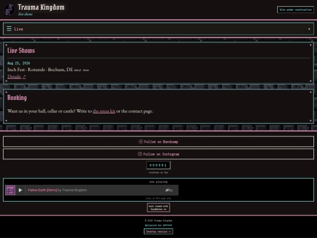Click the Trauma Kingdom site title
Screen dimensions: 317x238
41,8
